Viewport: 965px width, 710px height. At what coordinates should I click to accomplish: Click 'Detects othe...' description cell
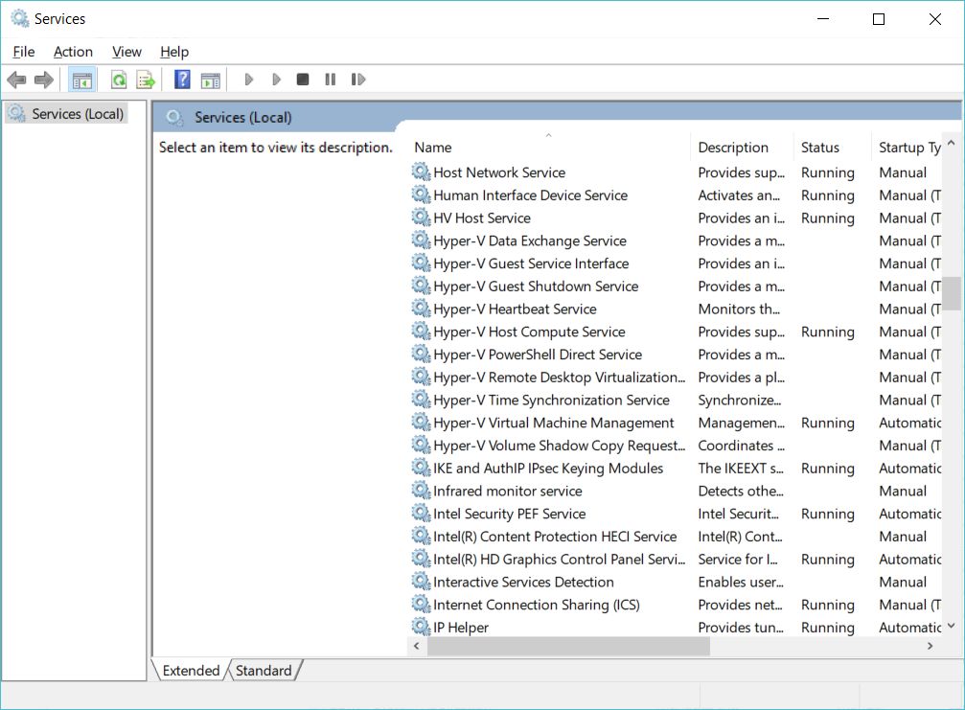[x=741, y=491]
